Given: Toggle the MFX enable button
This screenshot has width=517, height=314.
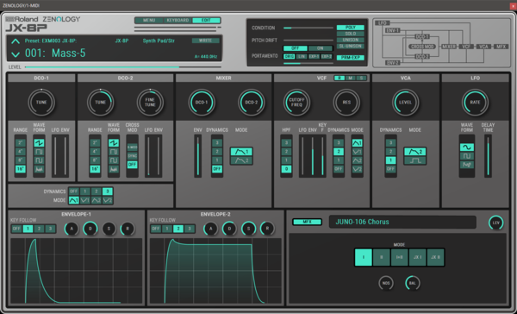Looking at the screenshot, I should point(307,222).
